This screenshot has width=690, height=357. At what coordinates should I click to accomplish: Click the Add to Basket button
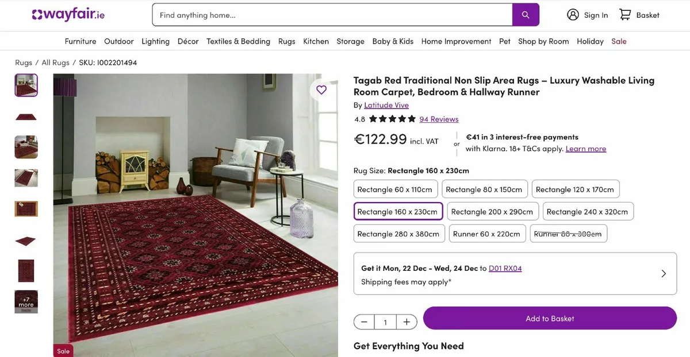point(550,318)
